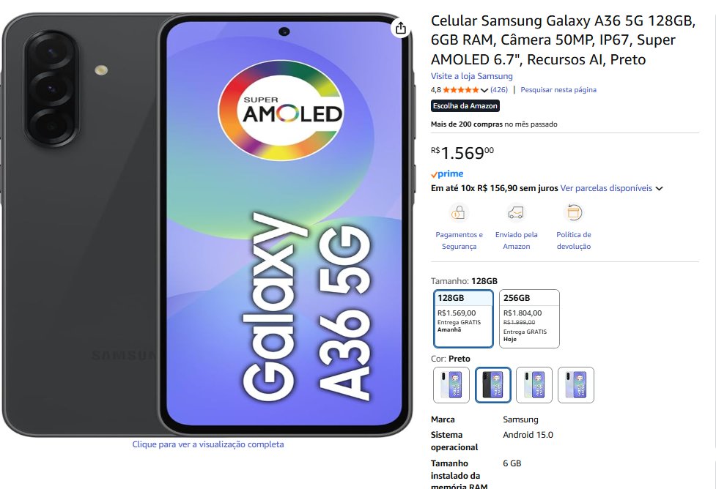The height and width of the screenshot is (489, 716).
Task: Expand the rating breakdown chevron
Action: click(484, 90)
